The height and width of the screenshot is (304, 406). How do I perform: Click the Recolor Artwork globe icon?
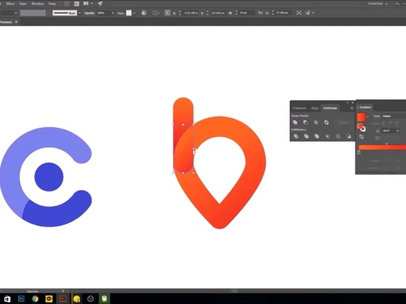click(144, 13)
